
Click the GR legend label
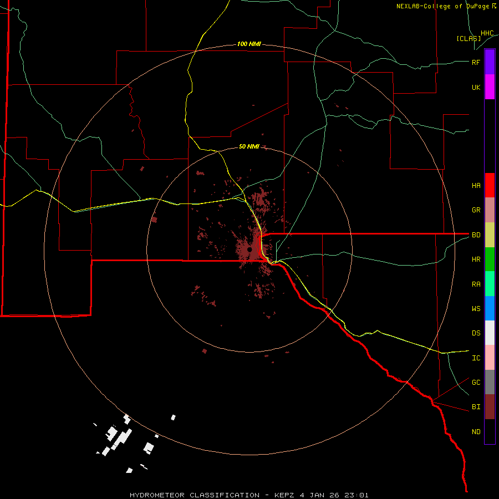coord(476,210)
